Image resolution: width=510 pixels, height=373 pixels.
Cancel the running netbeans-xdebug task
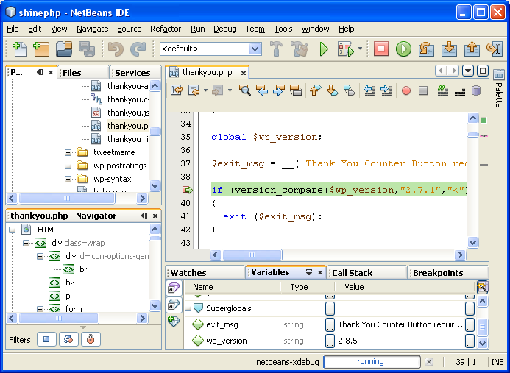point(429,362)
